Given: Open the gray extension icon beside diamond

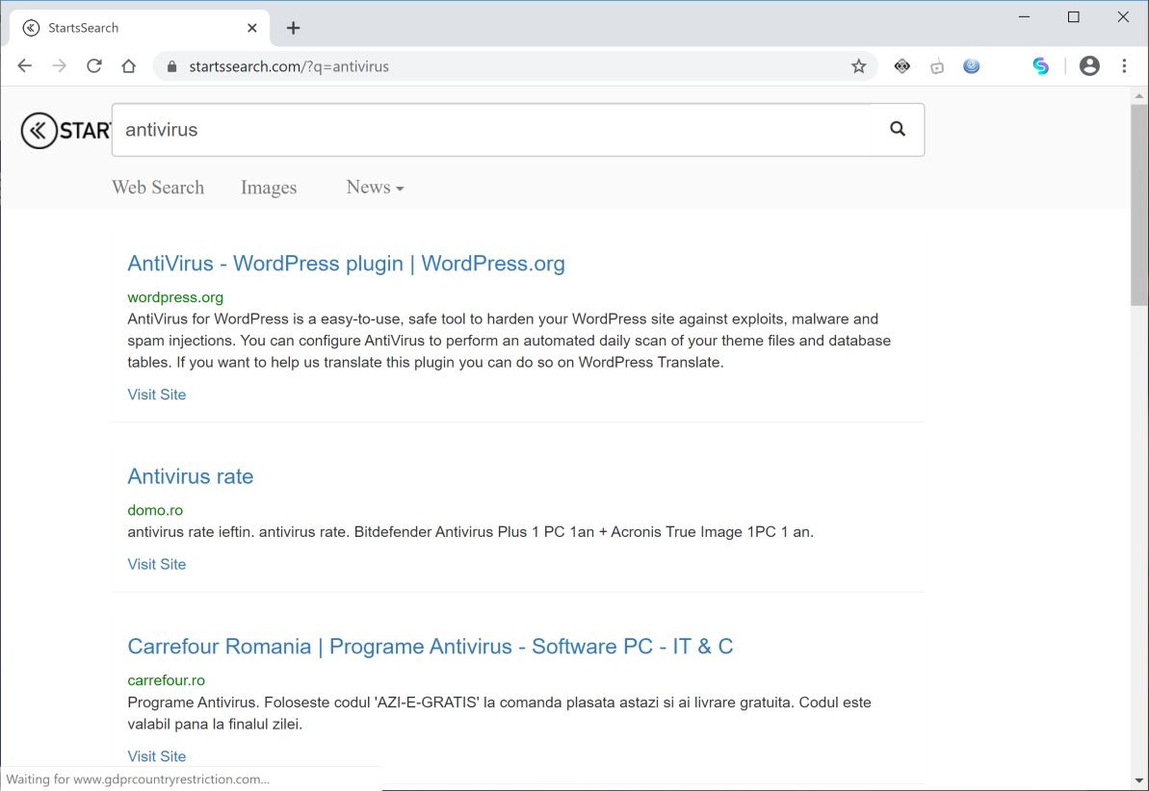Looking at the screenshot, I should tap(936, 67).
